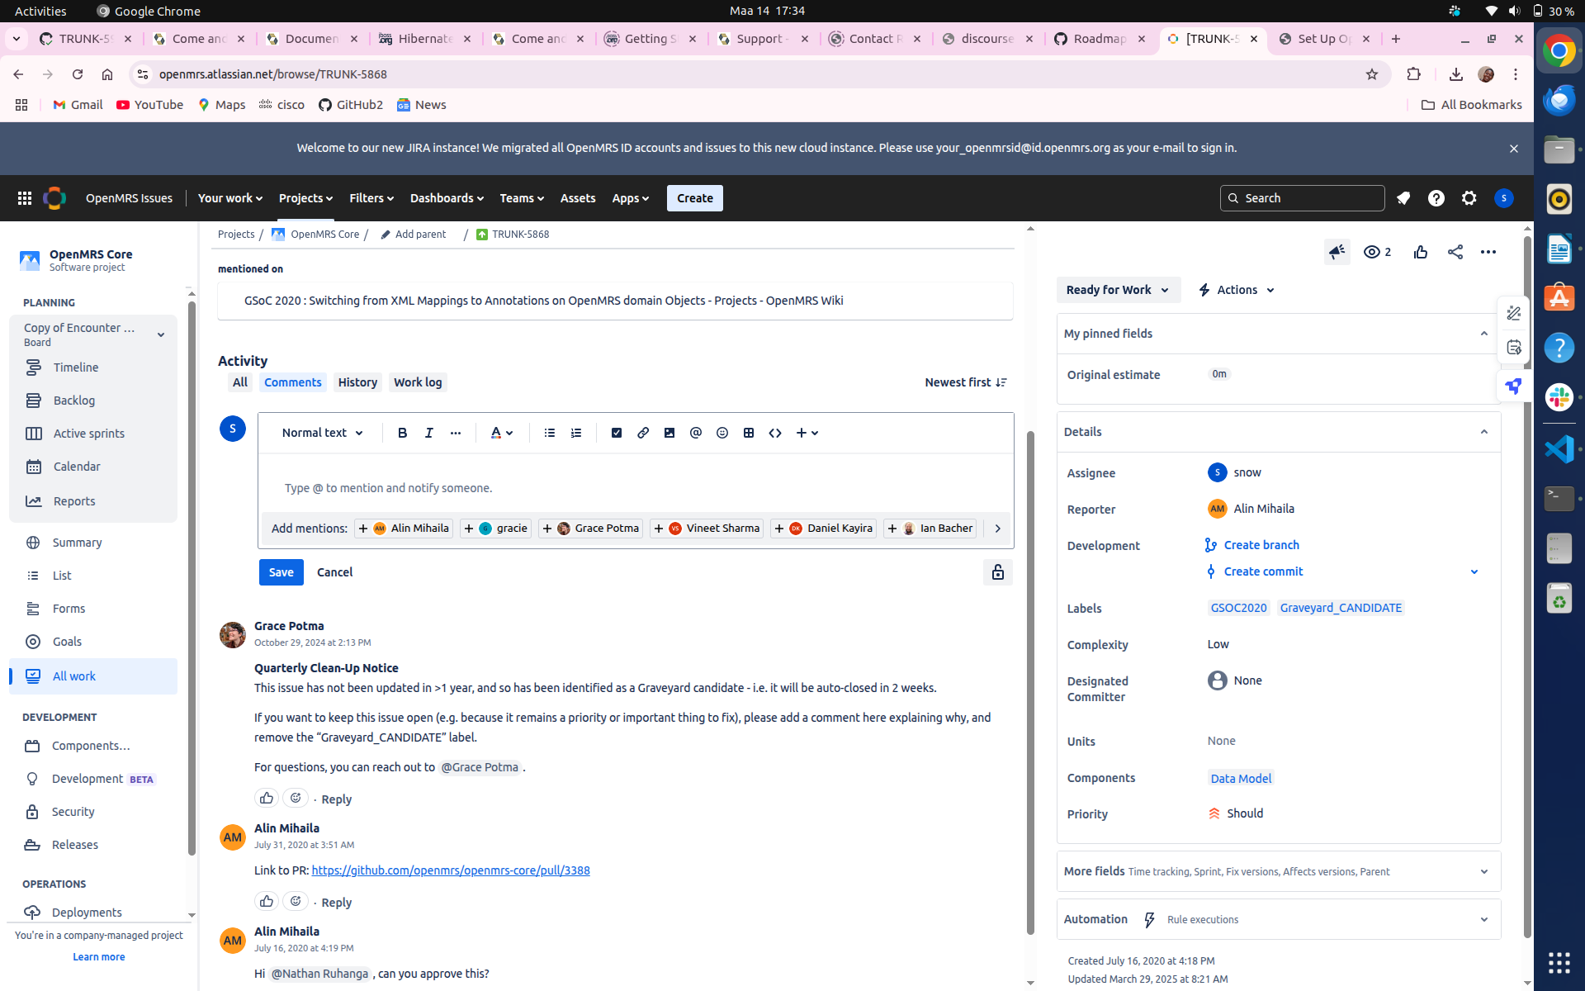
Task: Open the emoji picker
Action: pos(722,433)
